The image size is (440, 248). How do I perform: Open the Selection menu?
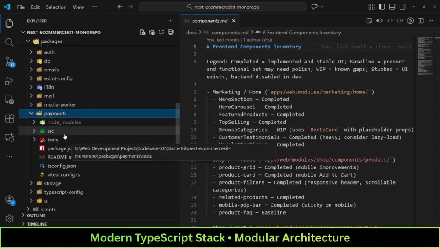tap(56, 7)
